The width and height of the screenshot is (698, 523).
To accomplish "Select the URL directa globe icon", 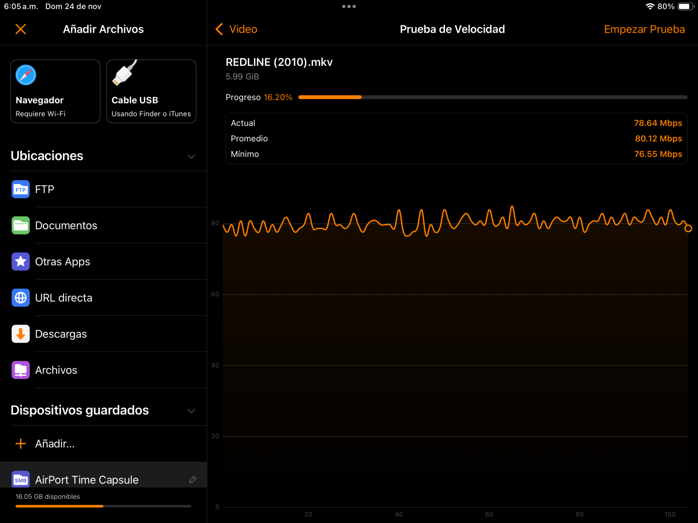I will point(21,298).
